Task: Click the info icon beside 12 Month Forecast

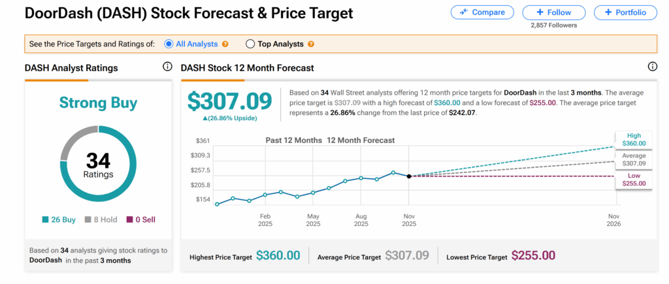Action: tap(652, 67)
